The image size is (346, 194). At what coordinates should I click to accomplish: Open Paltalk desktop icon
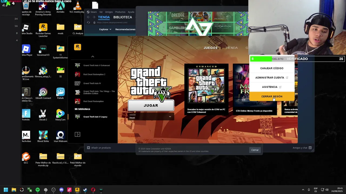pyautogui.click(x=60, y=94)
